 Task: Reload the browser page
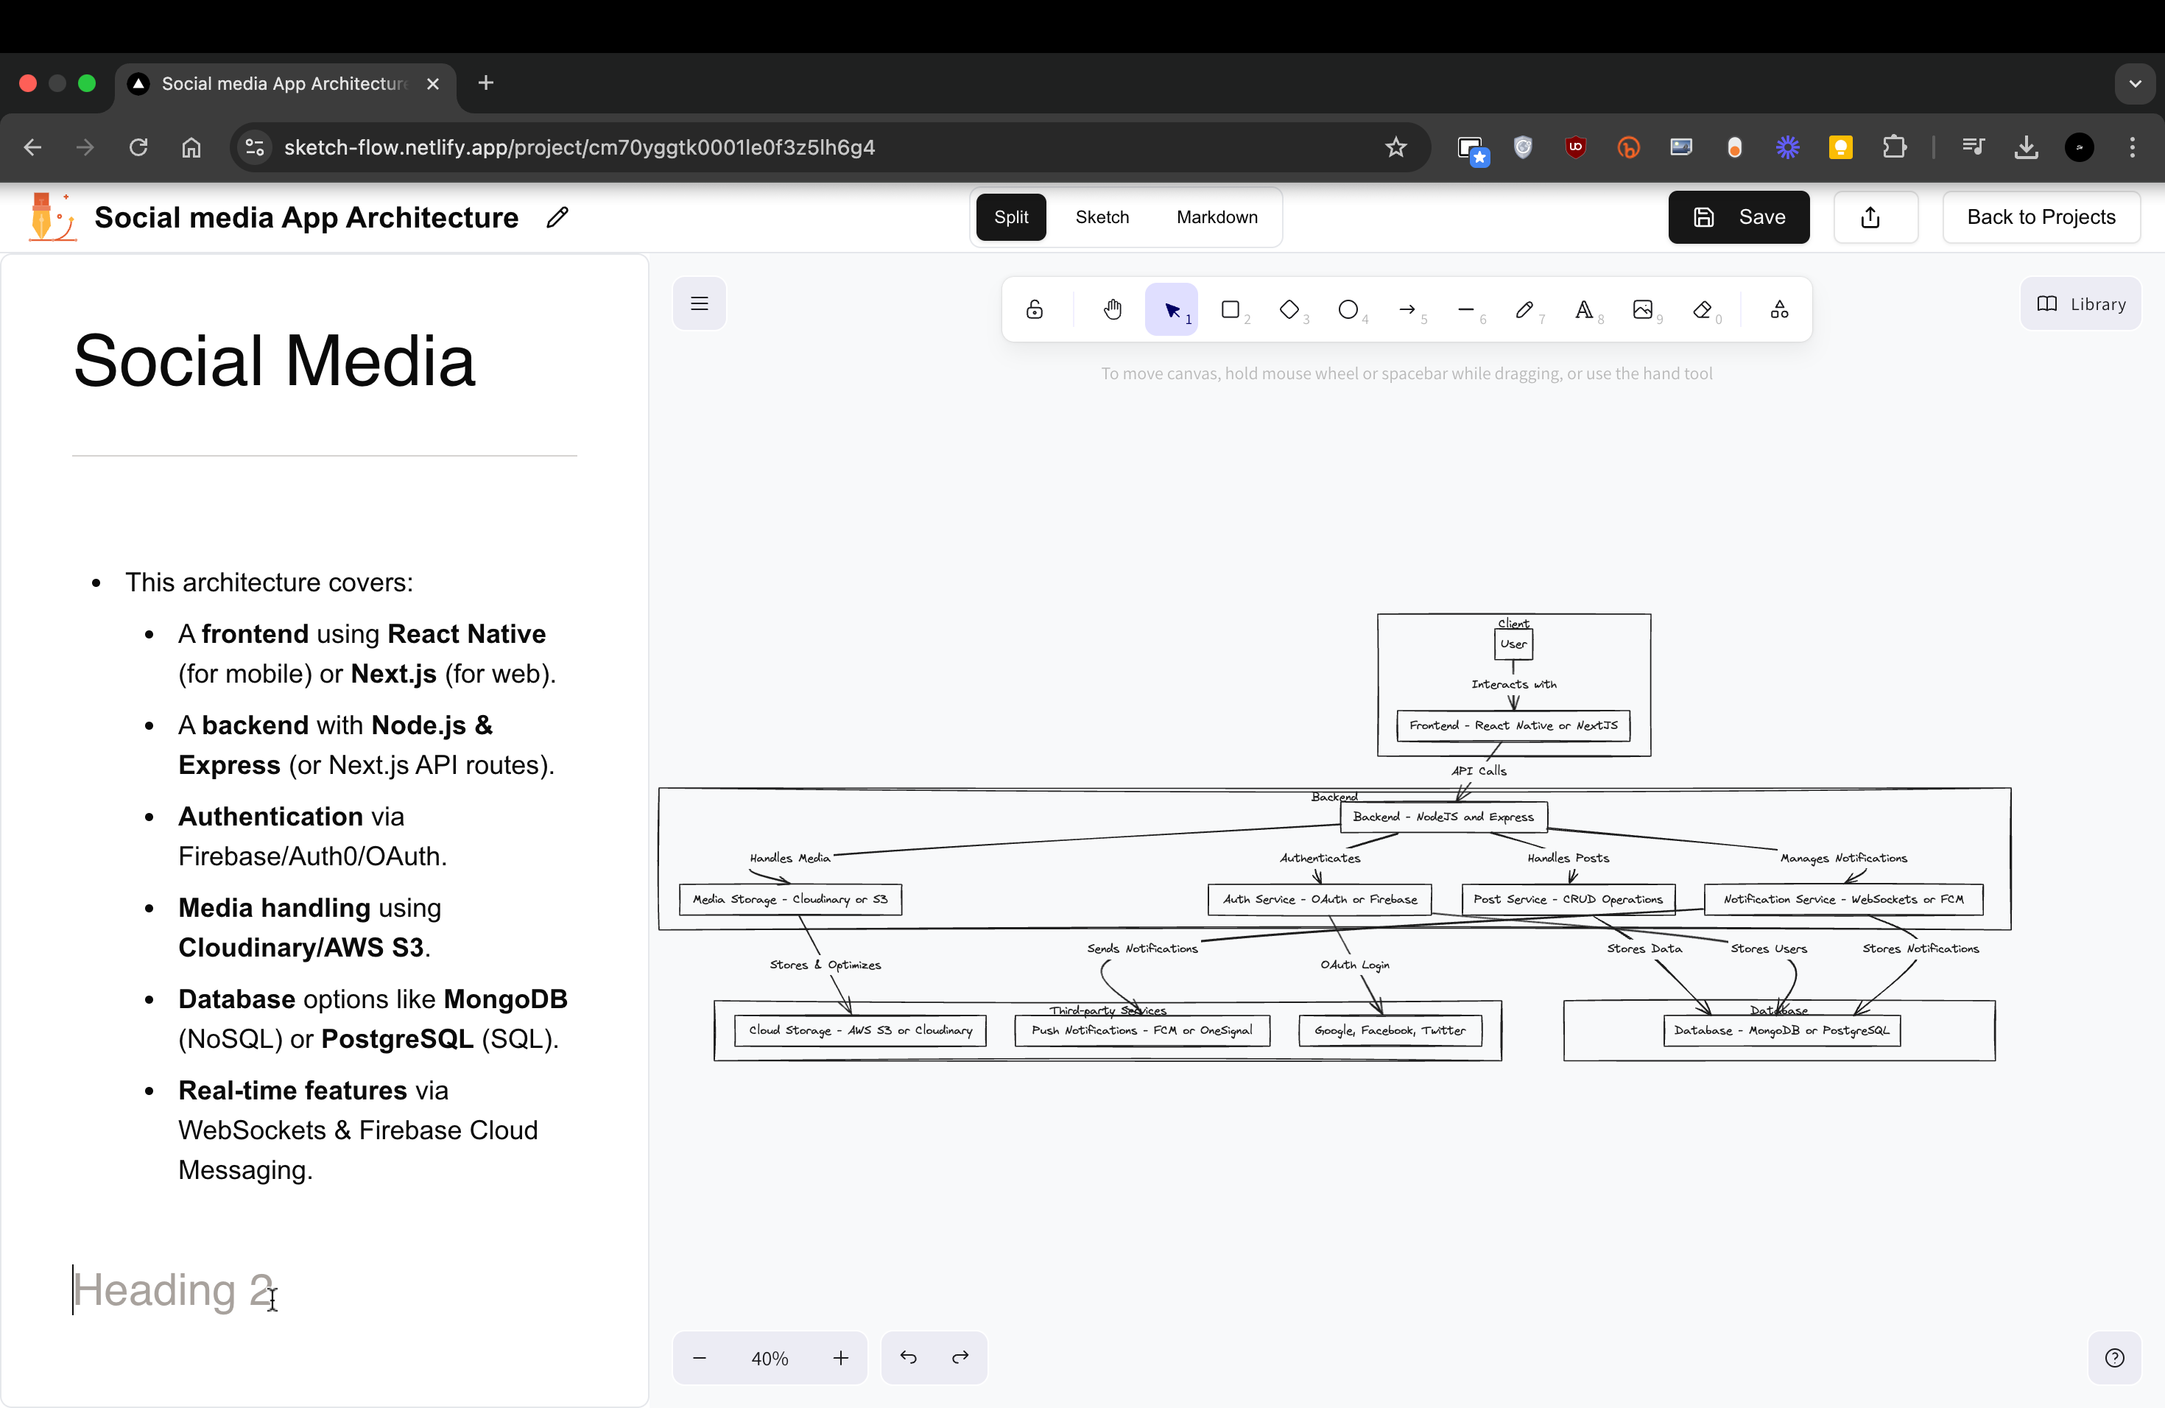pyautogui.click(x=138, y=147)
